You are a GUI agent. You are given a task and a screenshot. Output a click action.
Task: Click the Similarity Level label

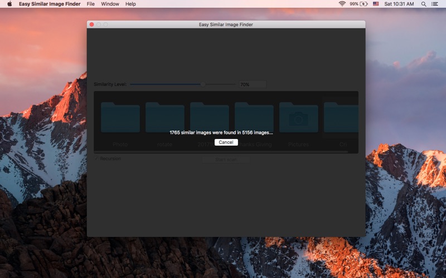[x=110, y=85]
